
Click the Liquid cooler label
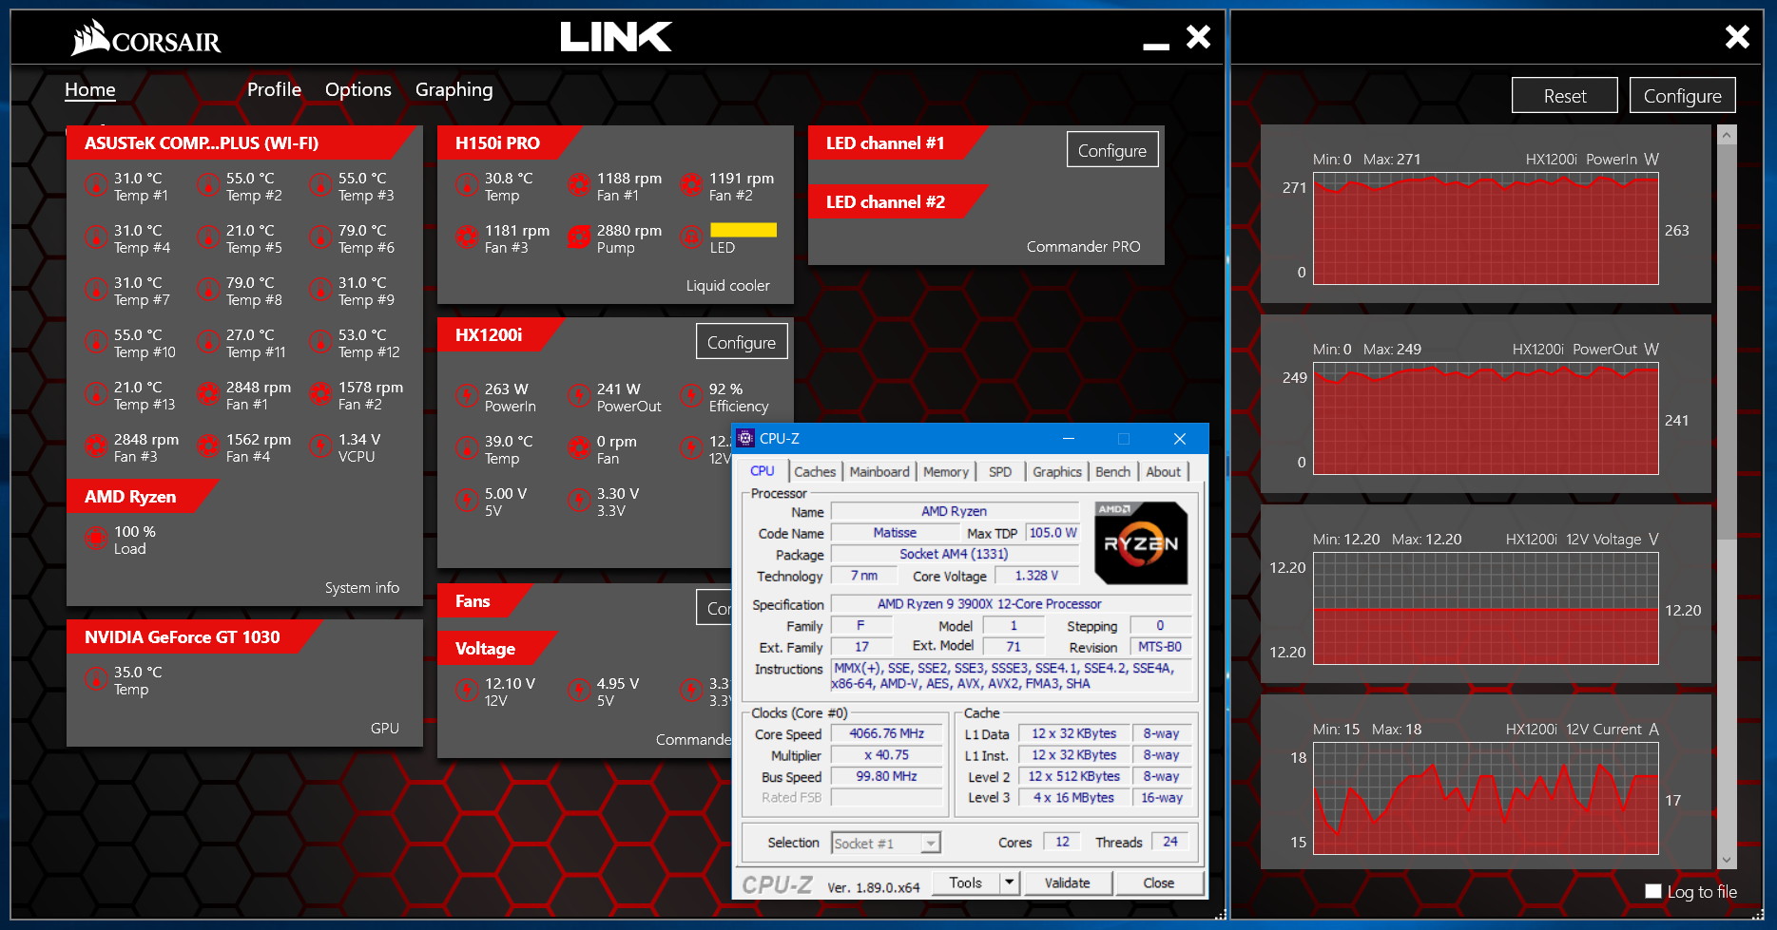[728, 285]
